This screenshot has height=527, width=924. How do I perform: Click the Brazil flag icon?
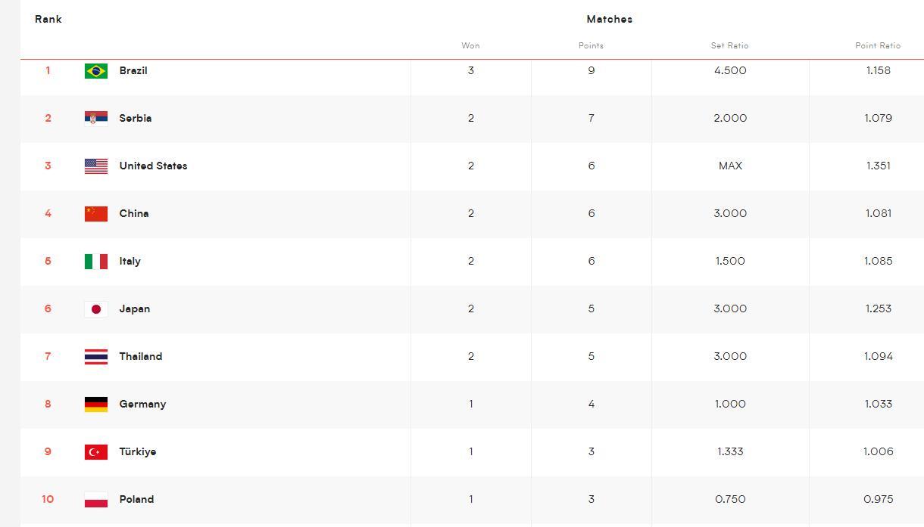(96, 71)
